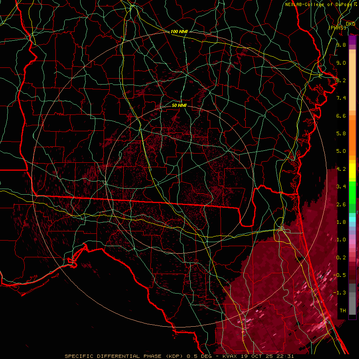Pick the cyan band on the color bar
359x359 pixels.
352,219
